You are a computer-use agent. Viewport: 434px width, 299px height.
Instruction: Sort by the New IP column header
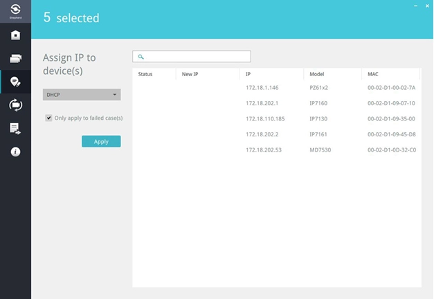pyautogui.click(x=190, y=74)
